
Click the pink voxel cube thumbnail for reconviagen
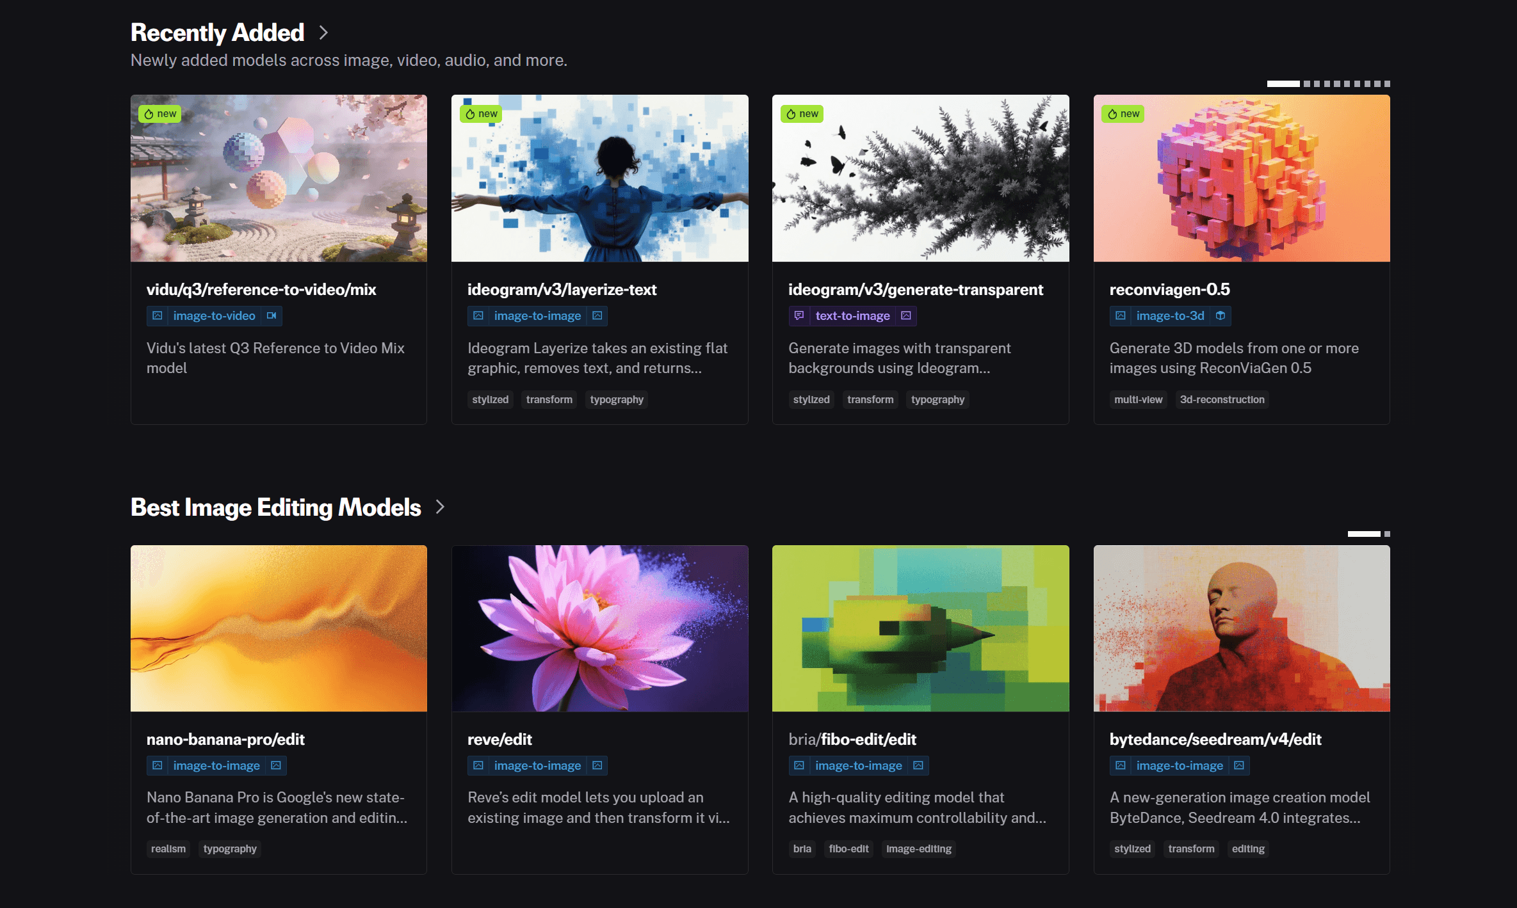1242,179
